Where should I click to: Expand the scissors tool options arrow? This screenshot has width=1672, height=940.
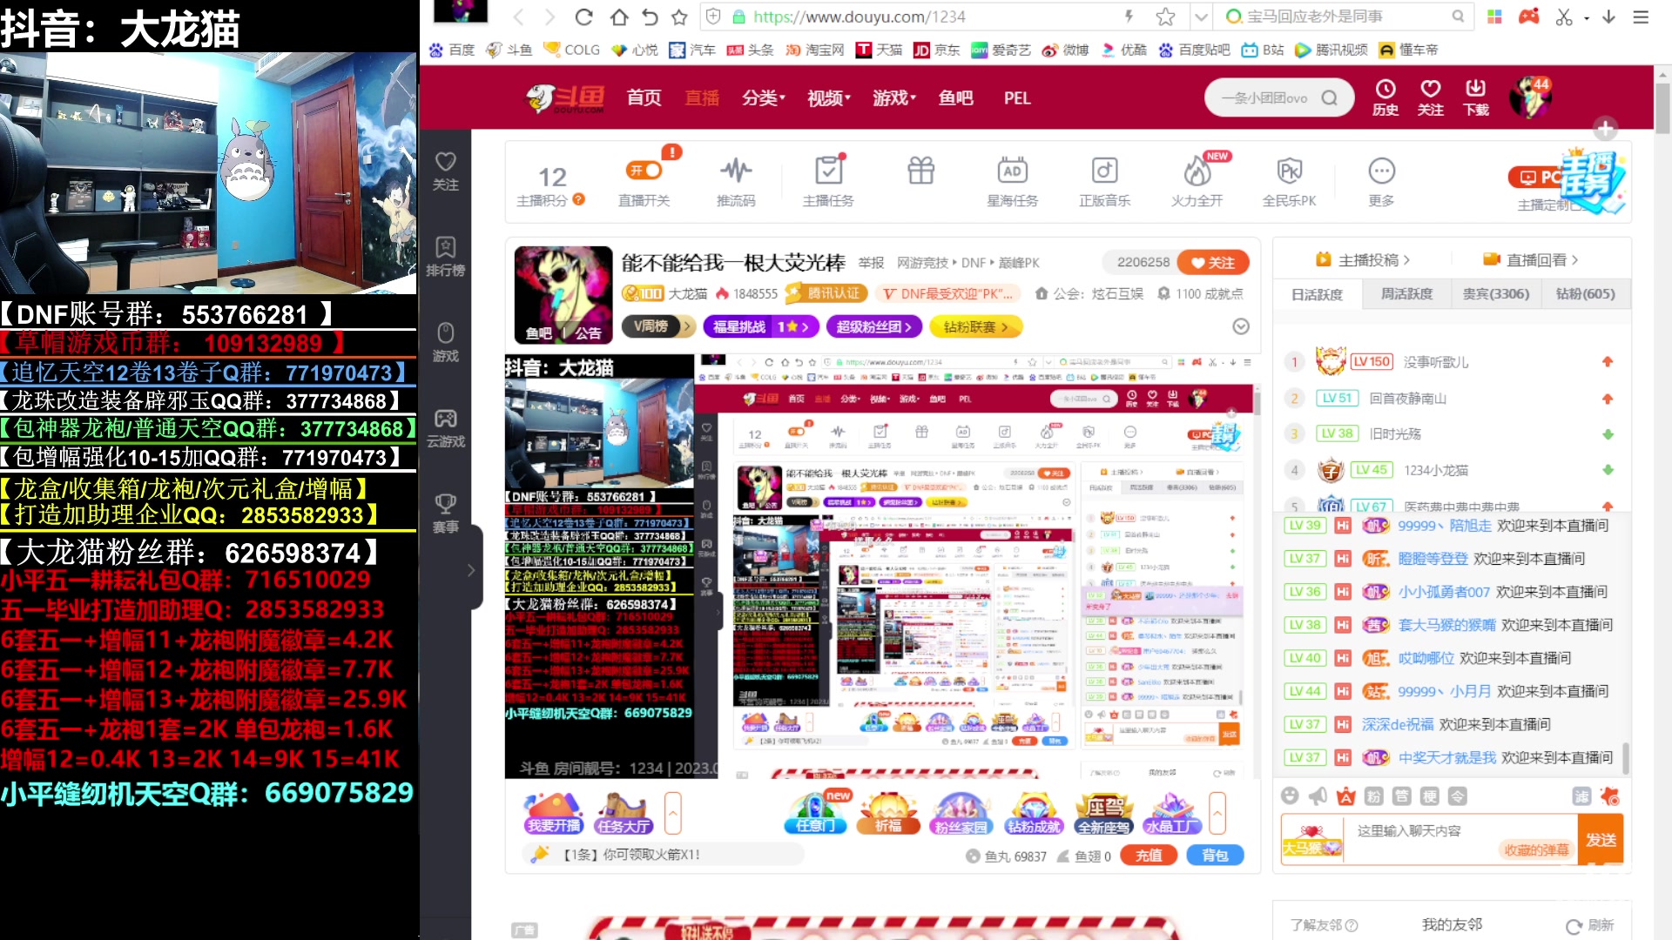1586,17
